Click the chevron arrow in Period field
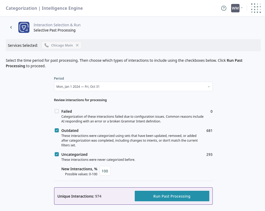 209,86
